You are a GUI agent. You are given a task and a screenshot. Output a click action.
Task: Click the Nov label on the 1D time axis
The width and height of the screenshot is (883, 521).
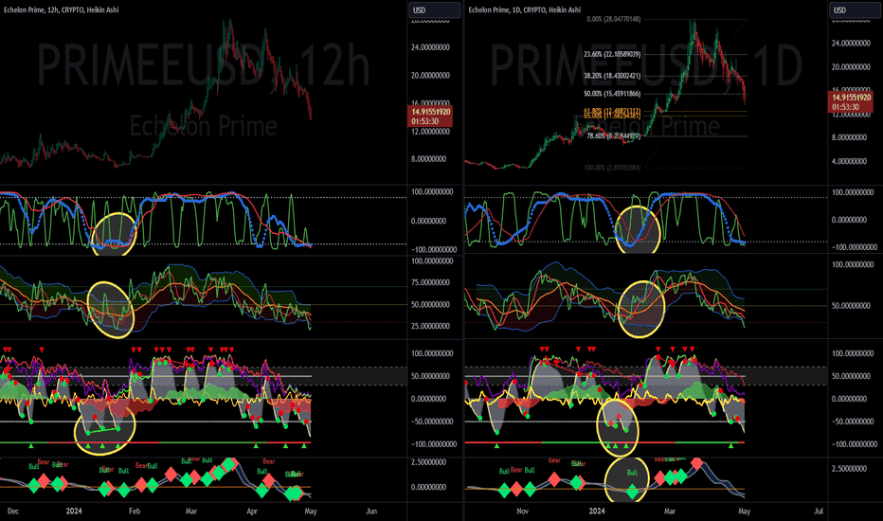pyautogui.click(x=522, y=511)
